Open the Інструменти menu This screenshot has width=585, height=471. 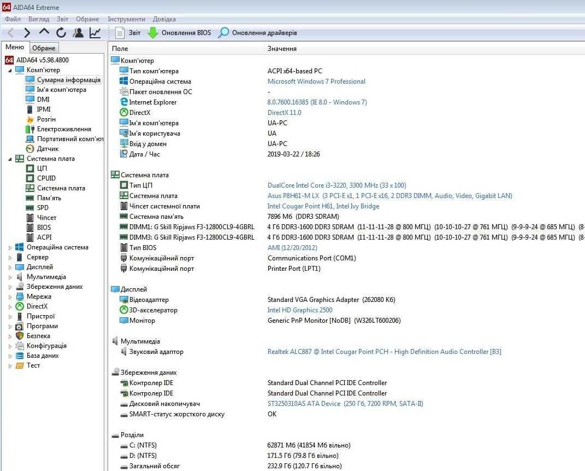[127, 19]
